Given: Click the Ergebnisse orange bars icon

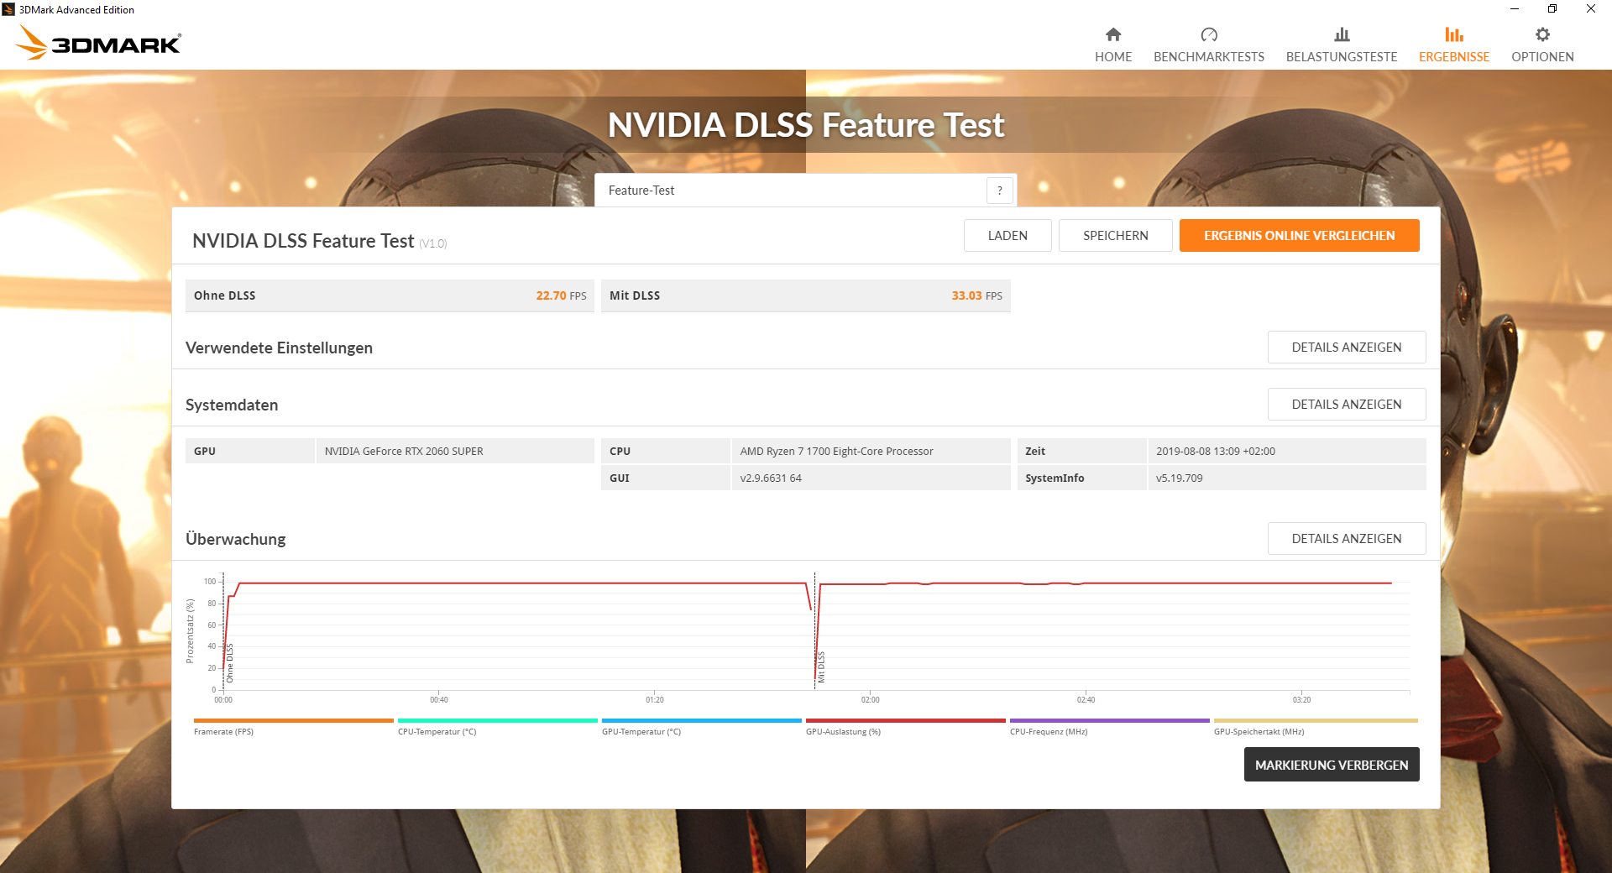Looking at the screenshot, I should 1454,34.
